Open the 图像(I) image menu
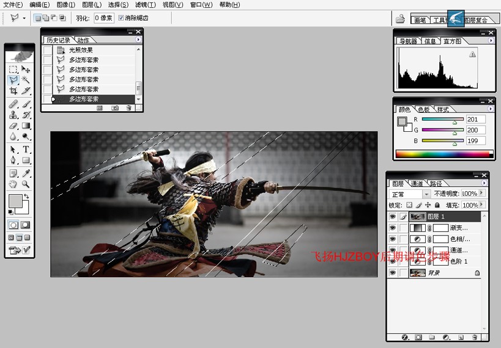This screenshot has height=348, width=501. point(65,5)
